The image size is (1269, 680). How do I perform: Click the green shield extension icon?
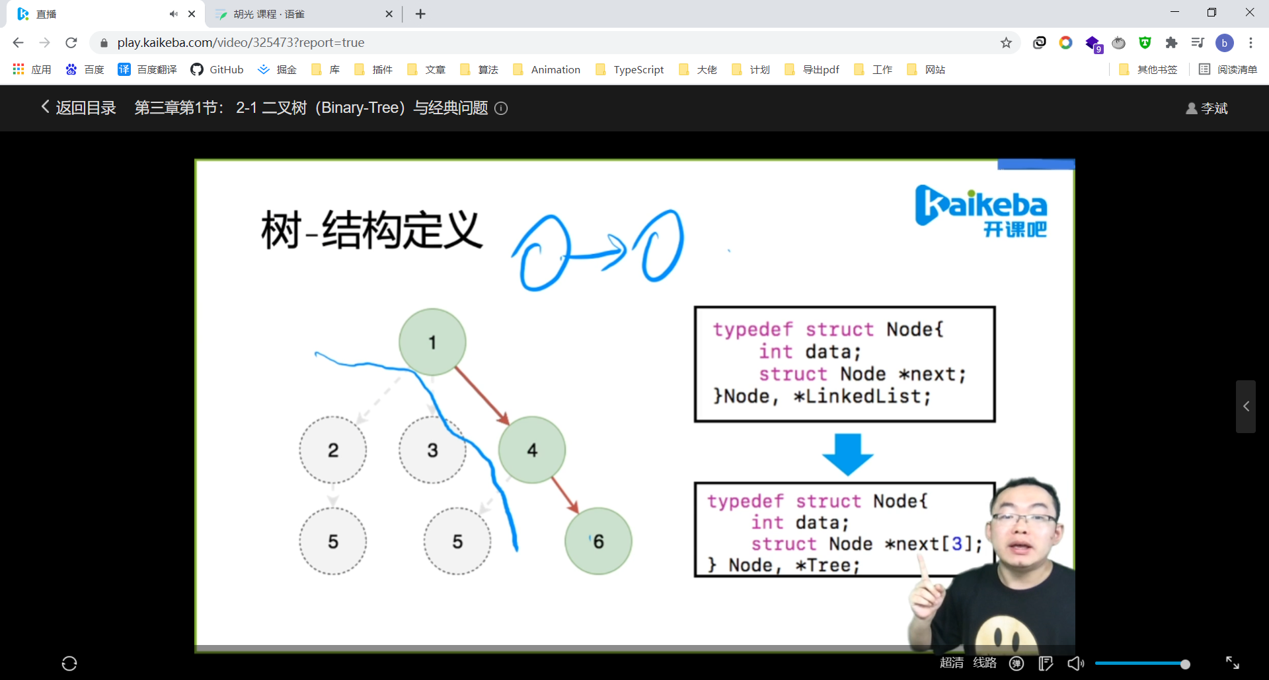click(x=1145, y=43)
